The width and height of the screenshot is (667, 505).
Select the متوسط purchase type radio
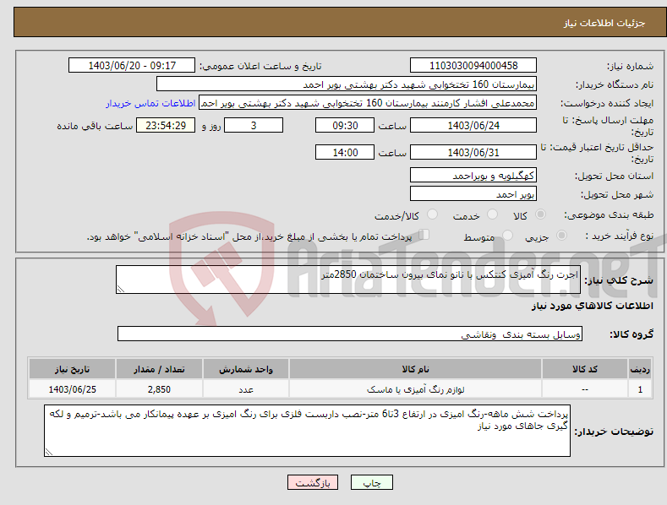tap(507, 236)
